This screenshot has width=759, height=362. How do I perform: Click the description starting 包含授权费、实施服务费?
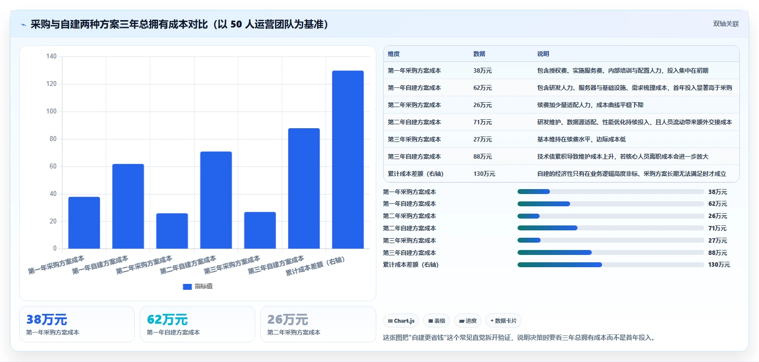[623, 71]
